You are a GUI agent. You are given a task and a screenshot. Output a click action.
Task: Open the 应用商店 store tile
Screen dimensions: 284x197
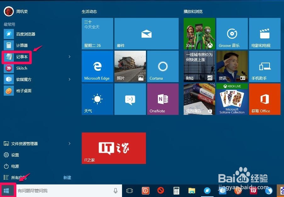pos(199,99)
